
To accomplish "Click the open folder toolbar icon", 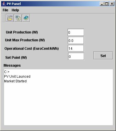I will 10,18.
